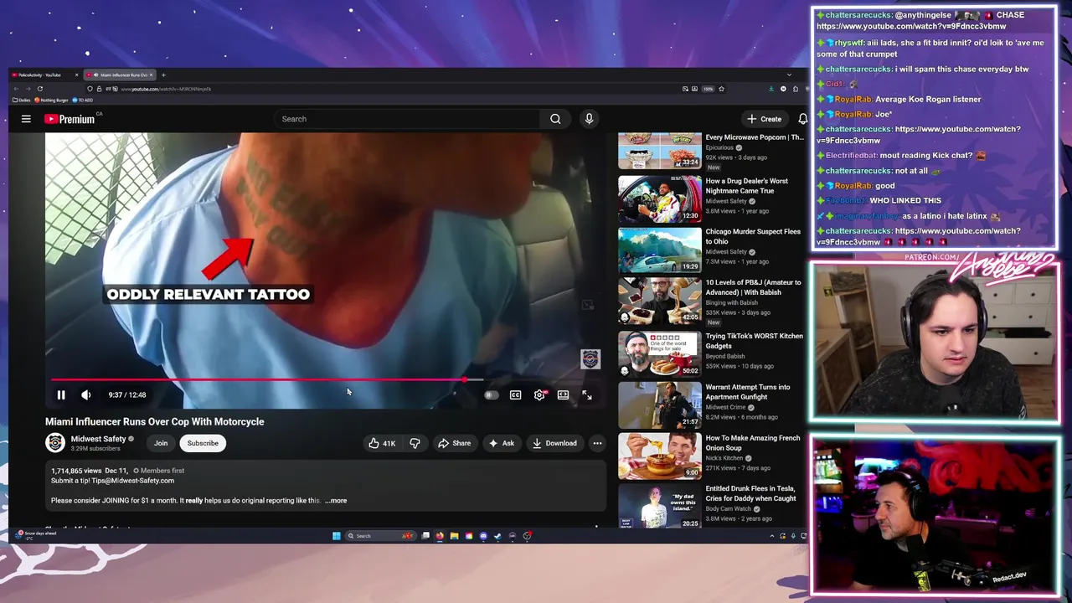Image resolution: width=1072 pixels, height=603 pixels.
Task: Close the PoliceActivity browser tab
Action: (x=76, y=75)
